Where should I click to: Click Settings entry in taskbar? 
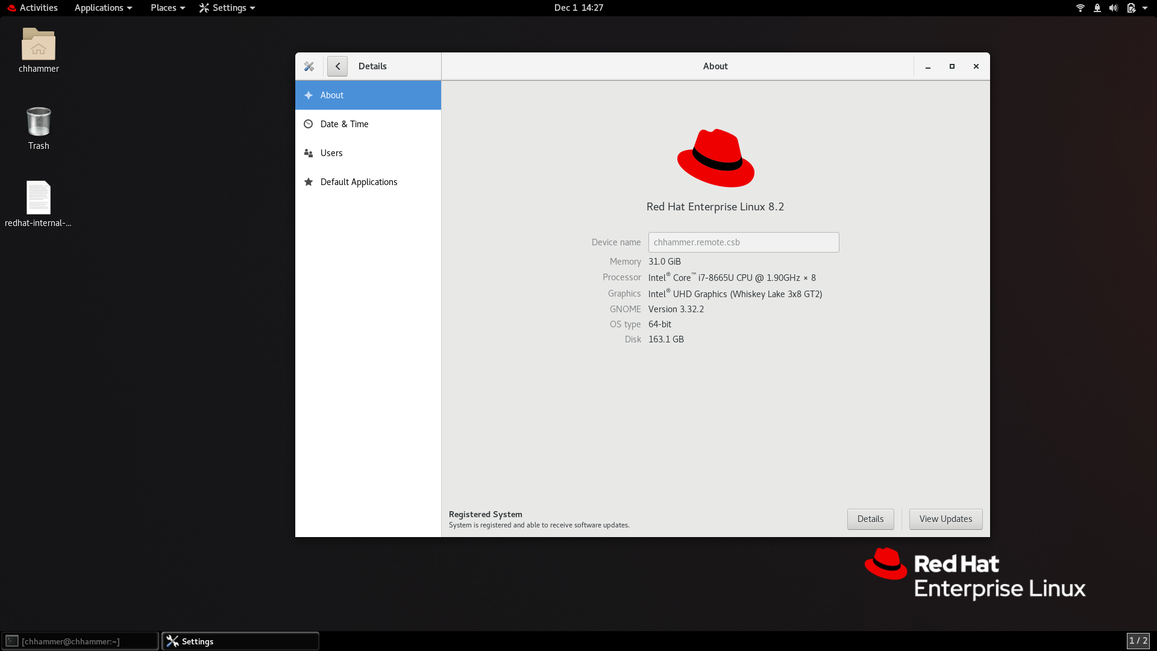pyautogui.click(x=240, y=641)
